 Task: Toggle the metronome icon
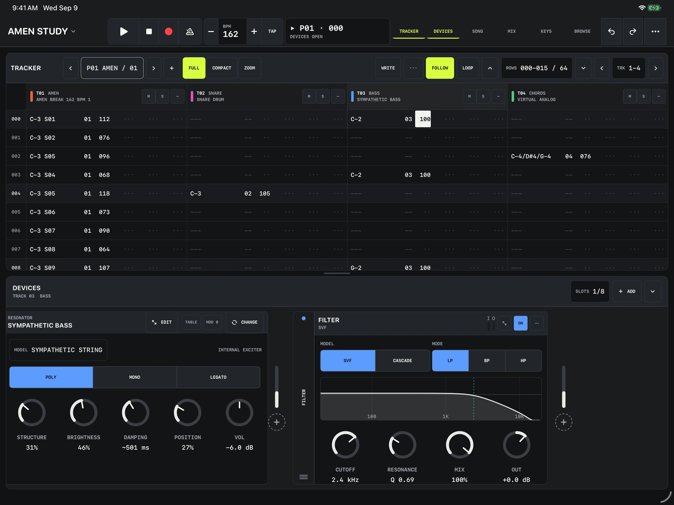(x=190, y=32)
